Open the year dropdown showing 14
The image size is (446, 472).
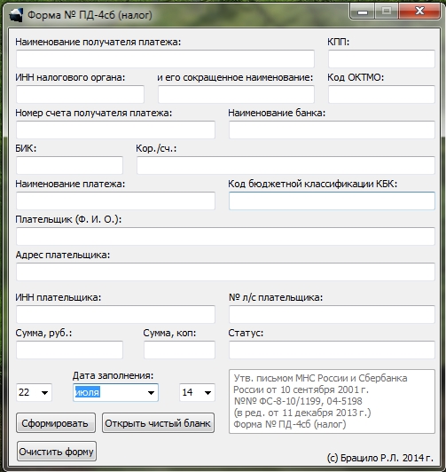(198, 392)
